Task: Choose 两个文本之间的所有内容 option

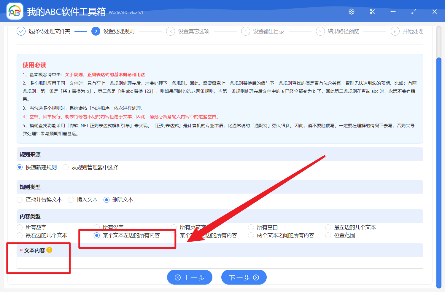Action: pos(251,235)
